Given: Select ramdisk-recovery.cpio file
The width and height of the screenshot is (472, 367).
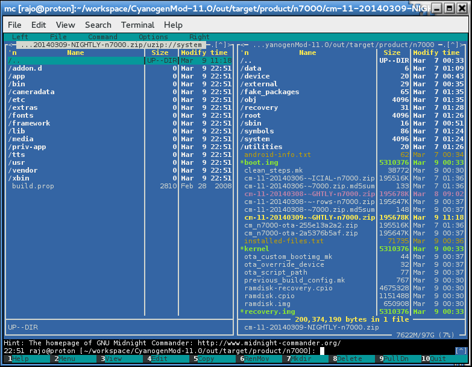Looking at the screenshot, I should coord(352,288).
